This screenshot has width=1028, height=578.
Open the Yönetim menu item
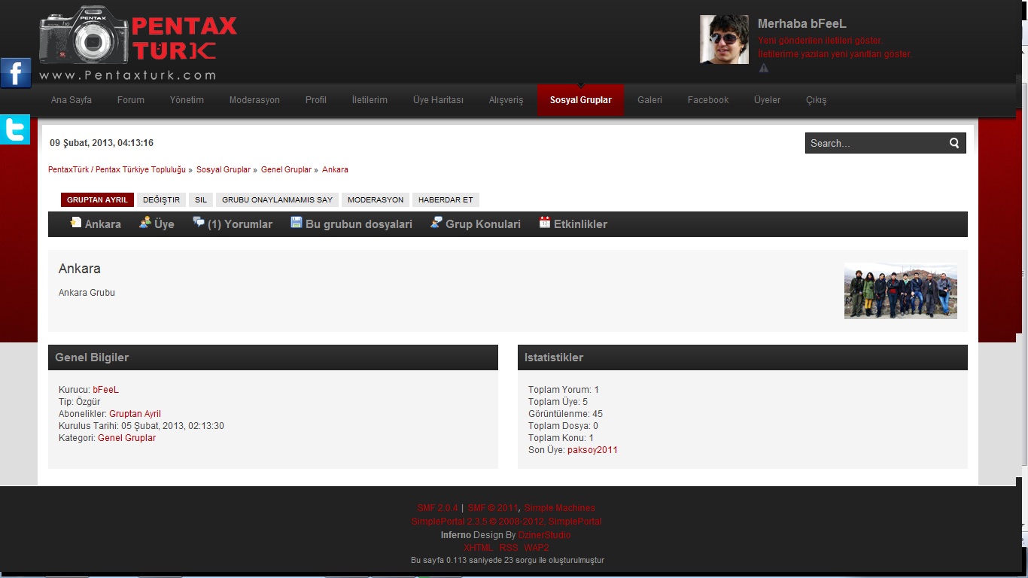[x=187, y=100]
